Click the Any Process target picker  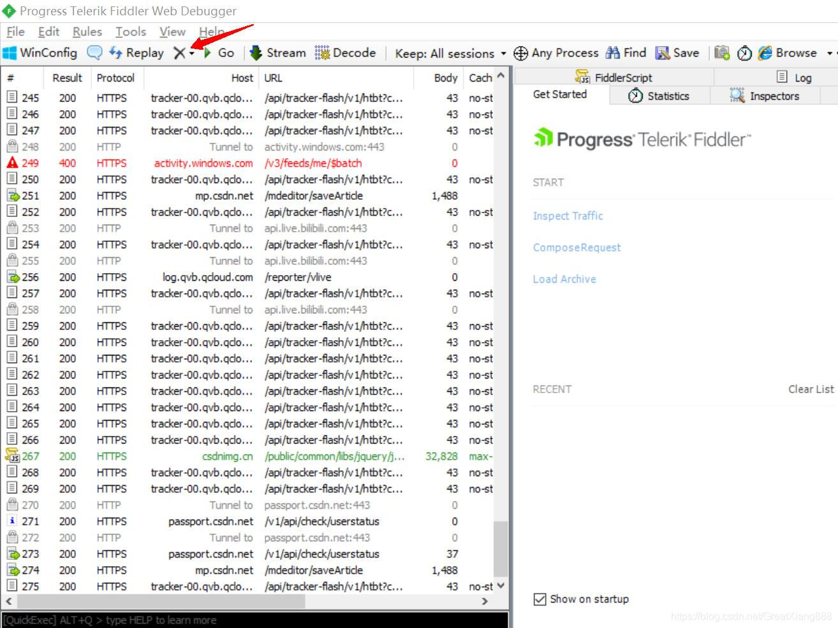coord(556,53)
